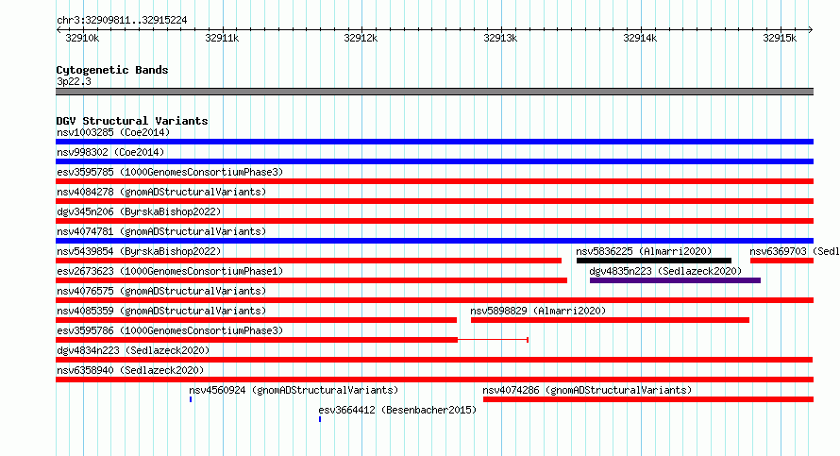Select the esv2673623 (1000GenomesConsortiumPhase1) label

(170, 271)
